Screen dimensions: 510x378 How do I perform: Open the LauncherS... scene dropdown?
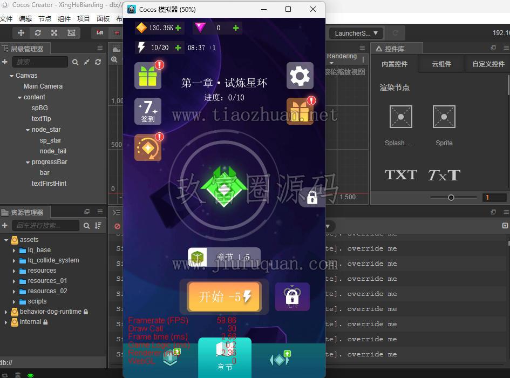356,33
